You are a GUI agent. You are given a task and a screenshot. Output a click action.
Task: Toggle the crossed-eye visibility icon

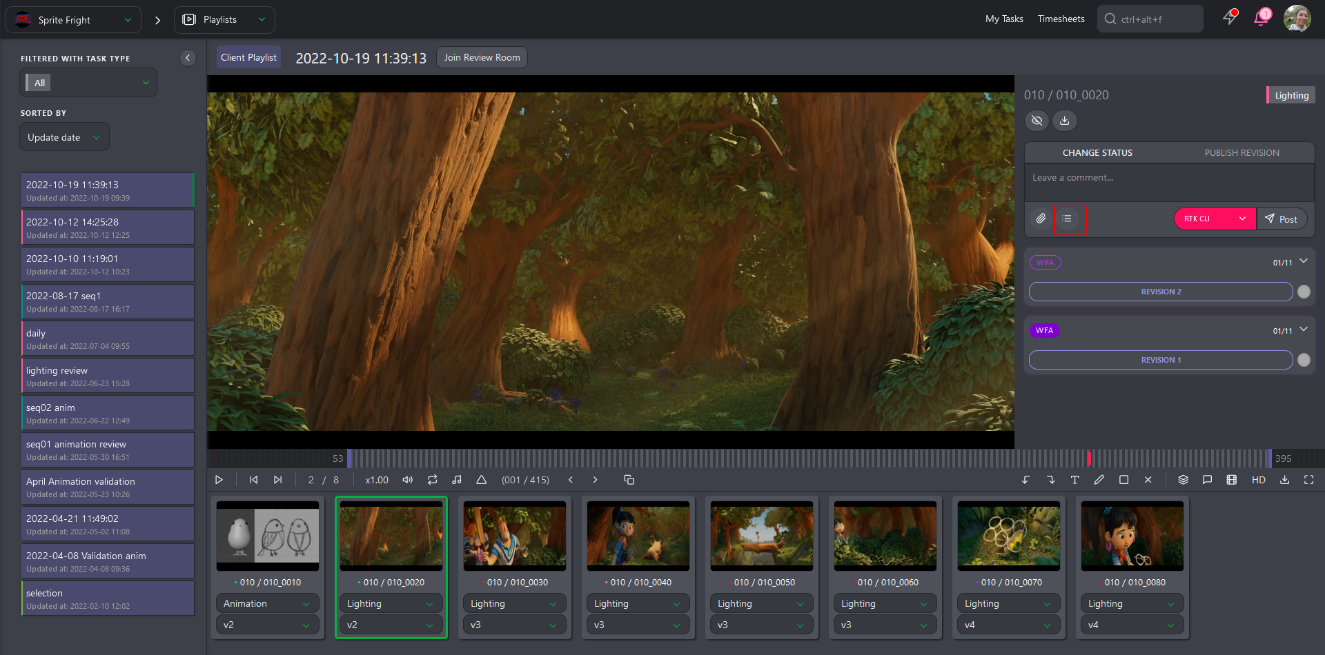[1037, 121]
